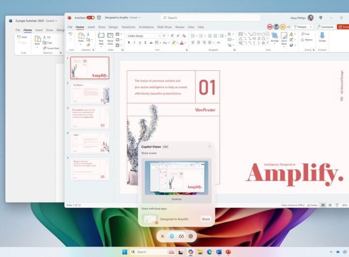Click the Dictate microphone icon
The image size is (349, 257).
pos(322,36)
